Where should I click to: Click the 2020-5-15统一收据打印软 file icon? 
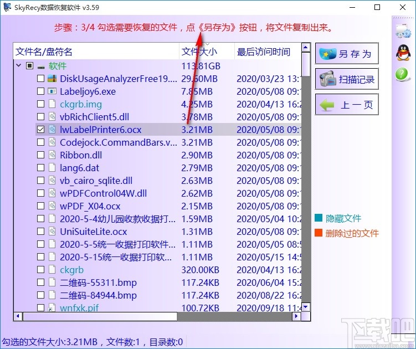coord(52,257)
